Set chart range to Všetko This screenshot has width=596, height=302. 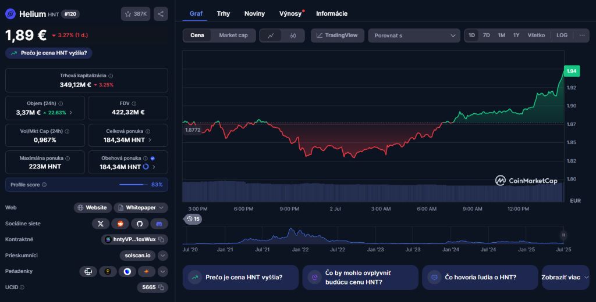(536, 35)
